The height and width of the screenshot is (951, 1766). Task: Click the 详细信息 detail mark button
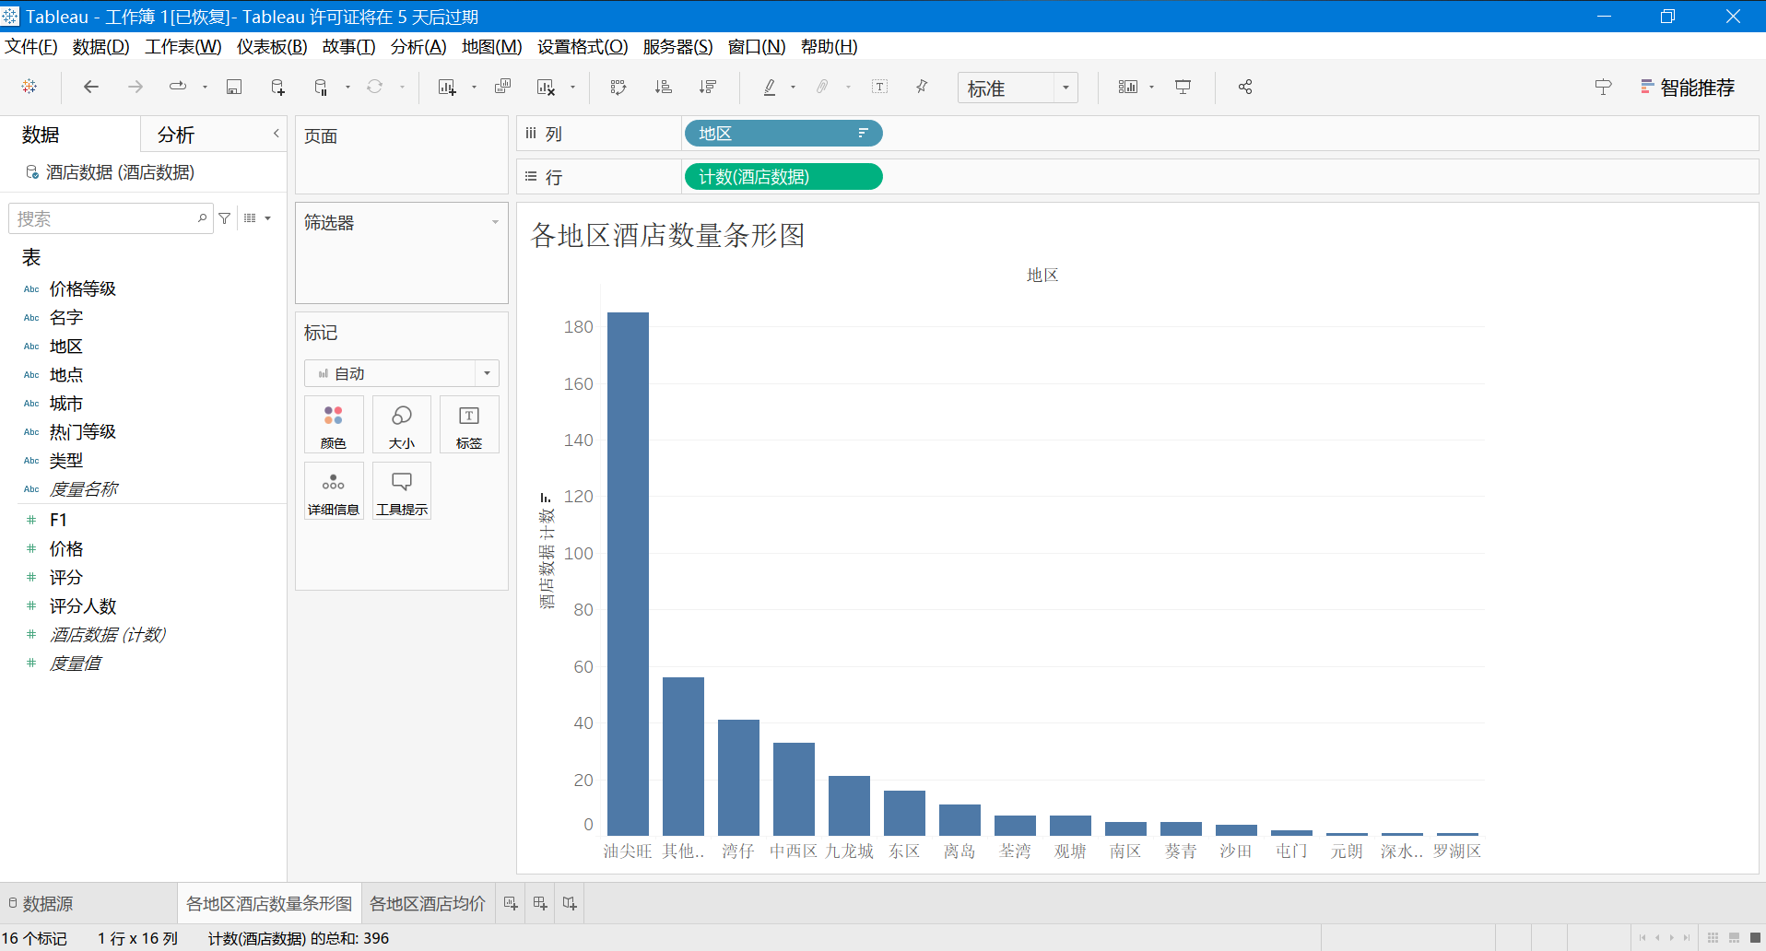coord(334,491)
